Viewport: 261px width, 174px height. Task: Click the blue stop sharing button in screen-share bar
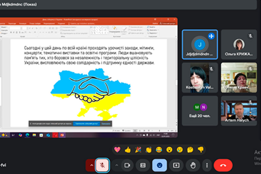(x=86, y=124)
